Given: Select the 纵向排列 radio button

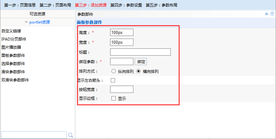Looking at the screenshot, I should click(113, 71).
